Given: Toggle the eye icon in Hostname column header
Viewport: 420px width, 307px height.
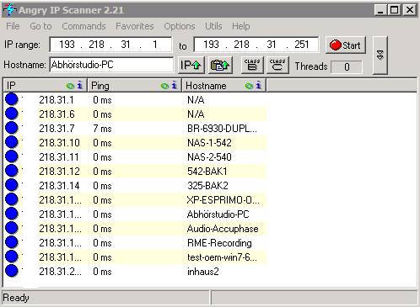Looking at the screenshot, I should tap(249, 86).
